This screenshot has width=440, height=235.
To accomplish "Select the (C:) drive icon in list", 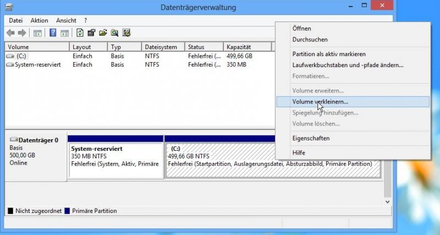I will (10, 56).
